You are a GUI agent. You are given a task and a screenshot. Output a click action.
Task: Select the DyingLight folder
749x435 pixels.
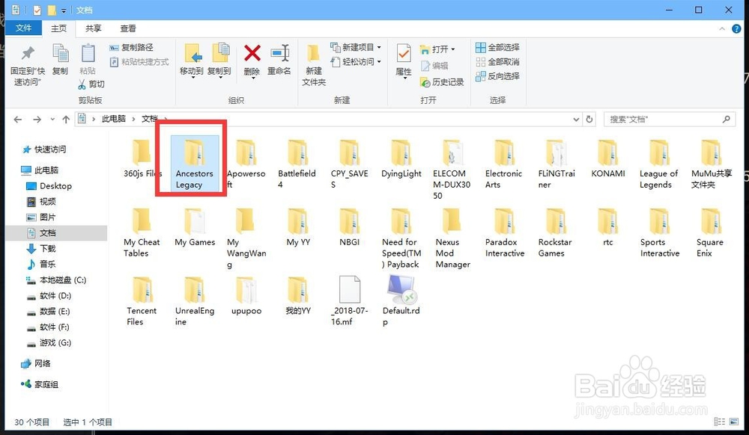coord(401,160)
